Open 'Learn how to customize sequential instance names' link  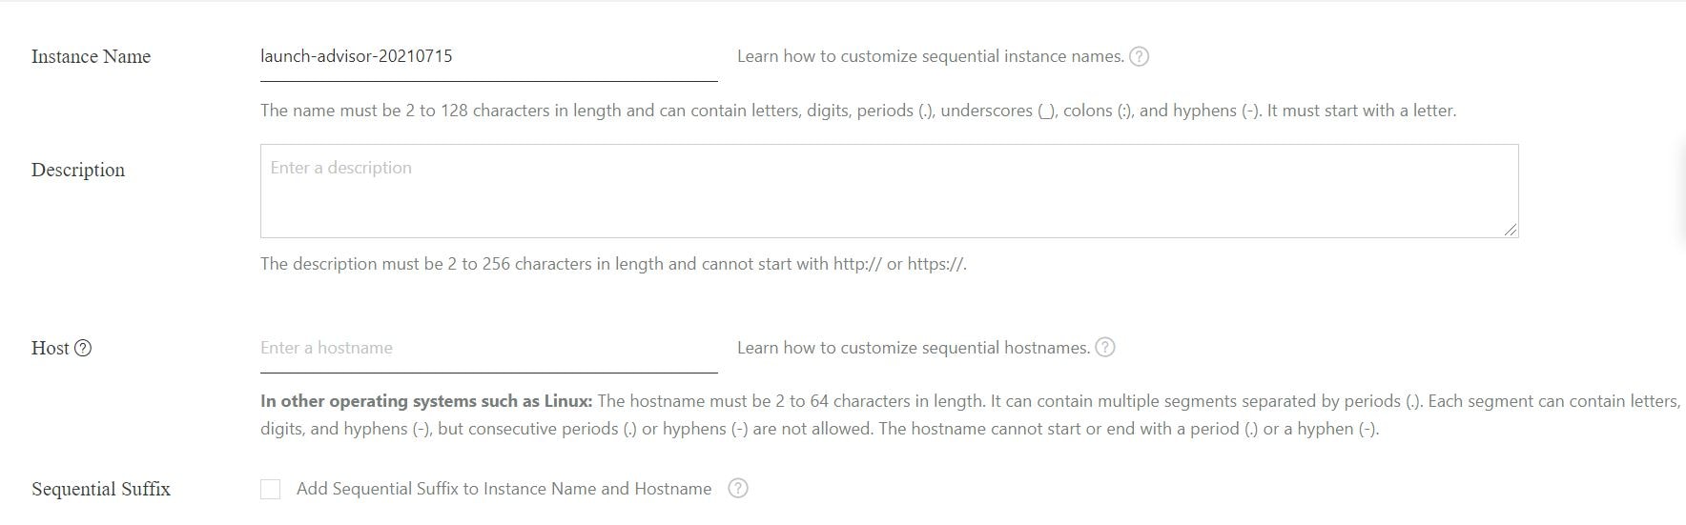(x=931, y=56)
